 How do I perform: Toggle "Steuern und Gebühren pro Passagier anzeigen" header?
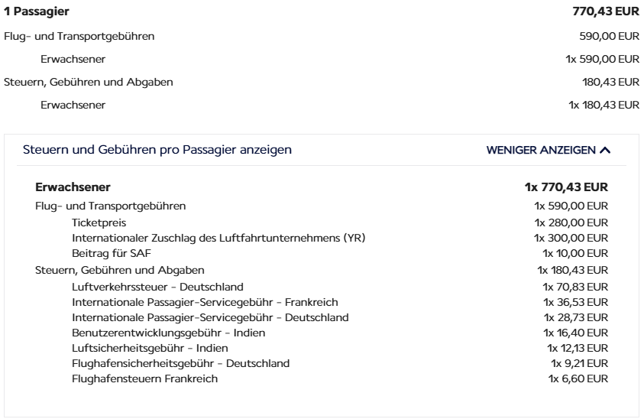point(157,150)
